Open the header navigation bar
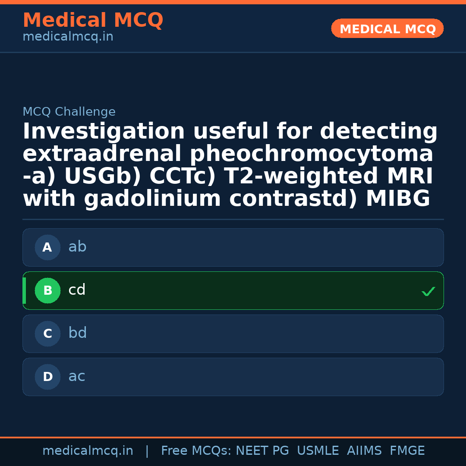Screen dimensions: 466x466 (x=233, y=28)
